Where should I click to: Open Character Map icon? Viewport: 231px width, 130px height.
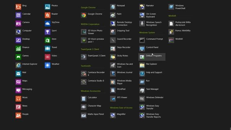click(x=84, y=107)
